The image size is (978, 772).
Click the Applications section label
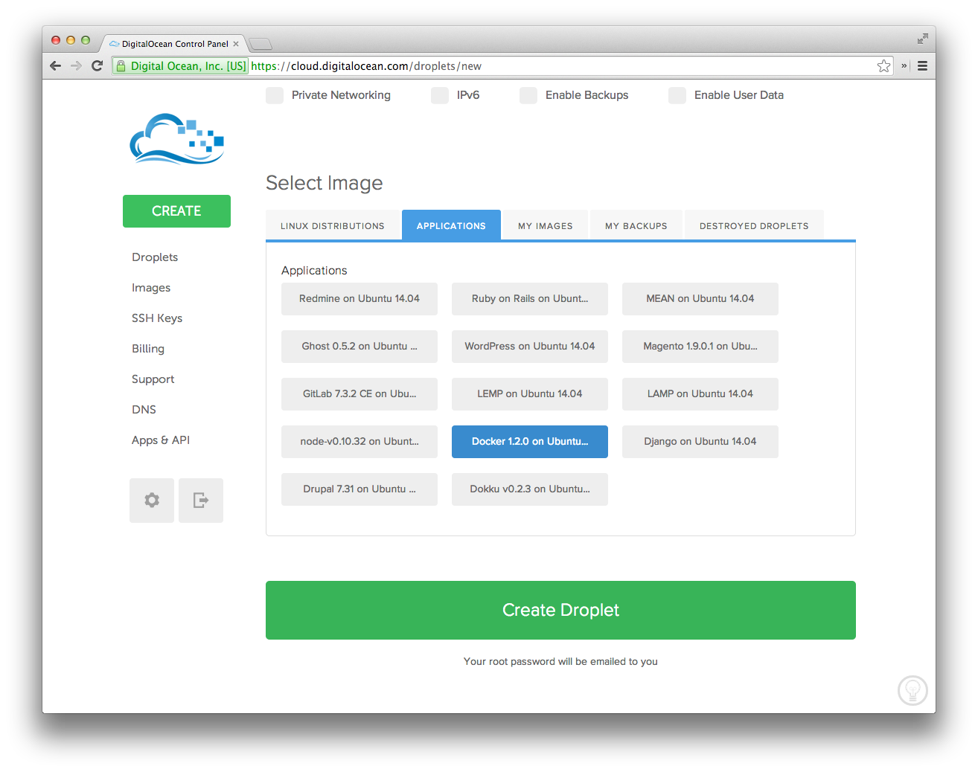[314, 271]
